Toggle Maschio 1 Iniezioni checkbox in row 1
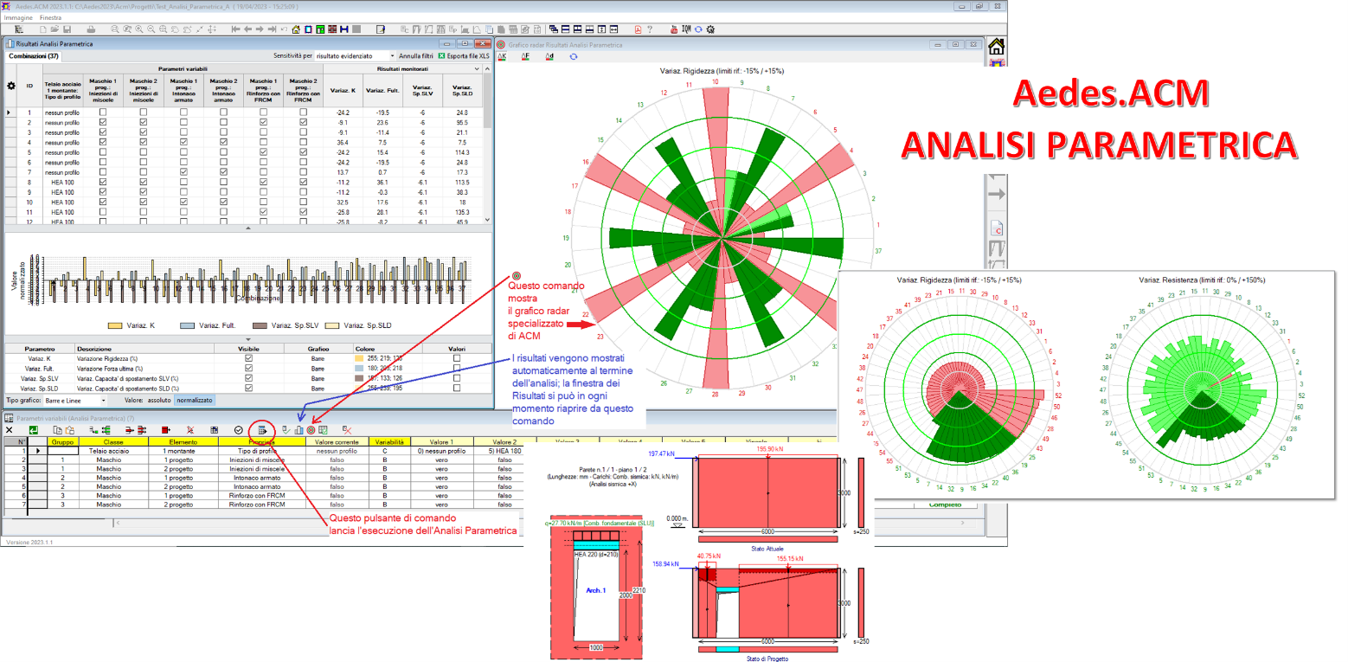Screen dimensions: 1348x662 point(104,112)
